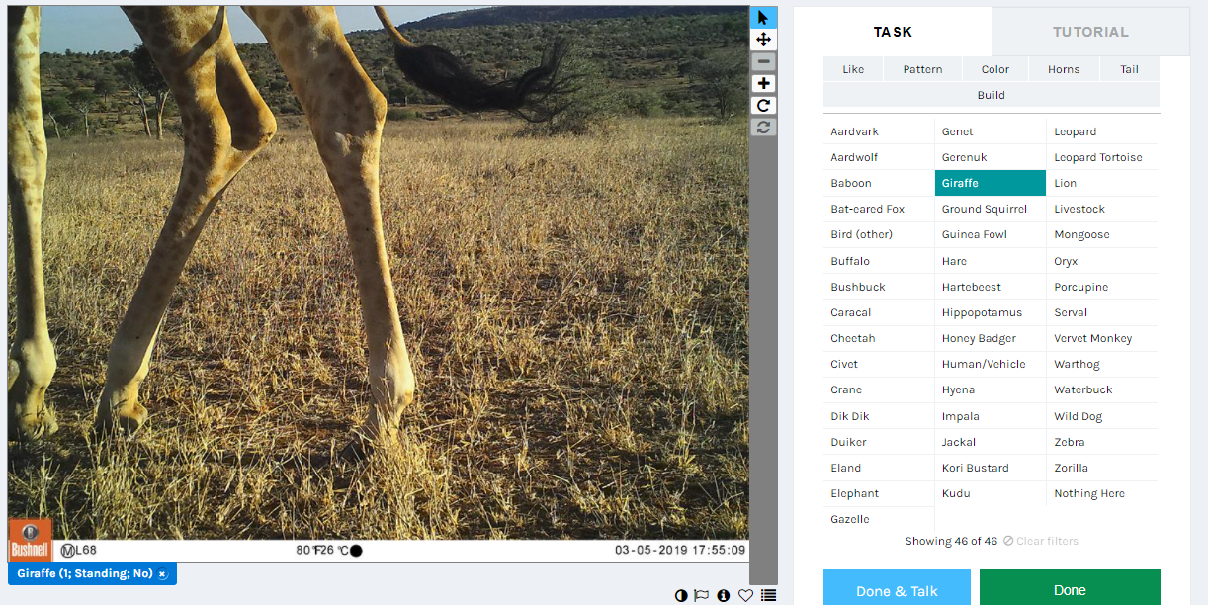Choose Buffalo in the list

click(x=879, y=261)
